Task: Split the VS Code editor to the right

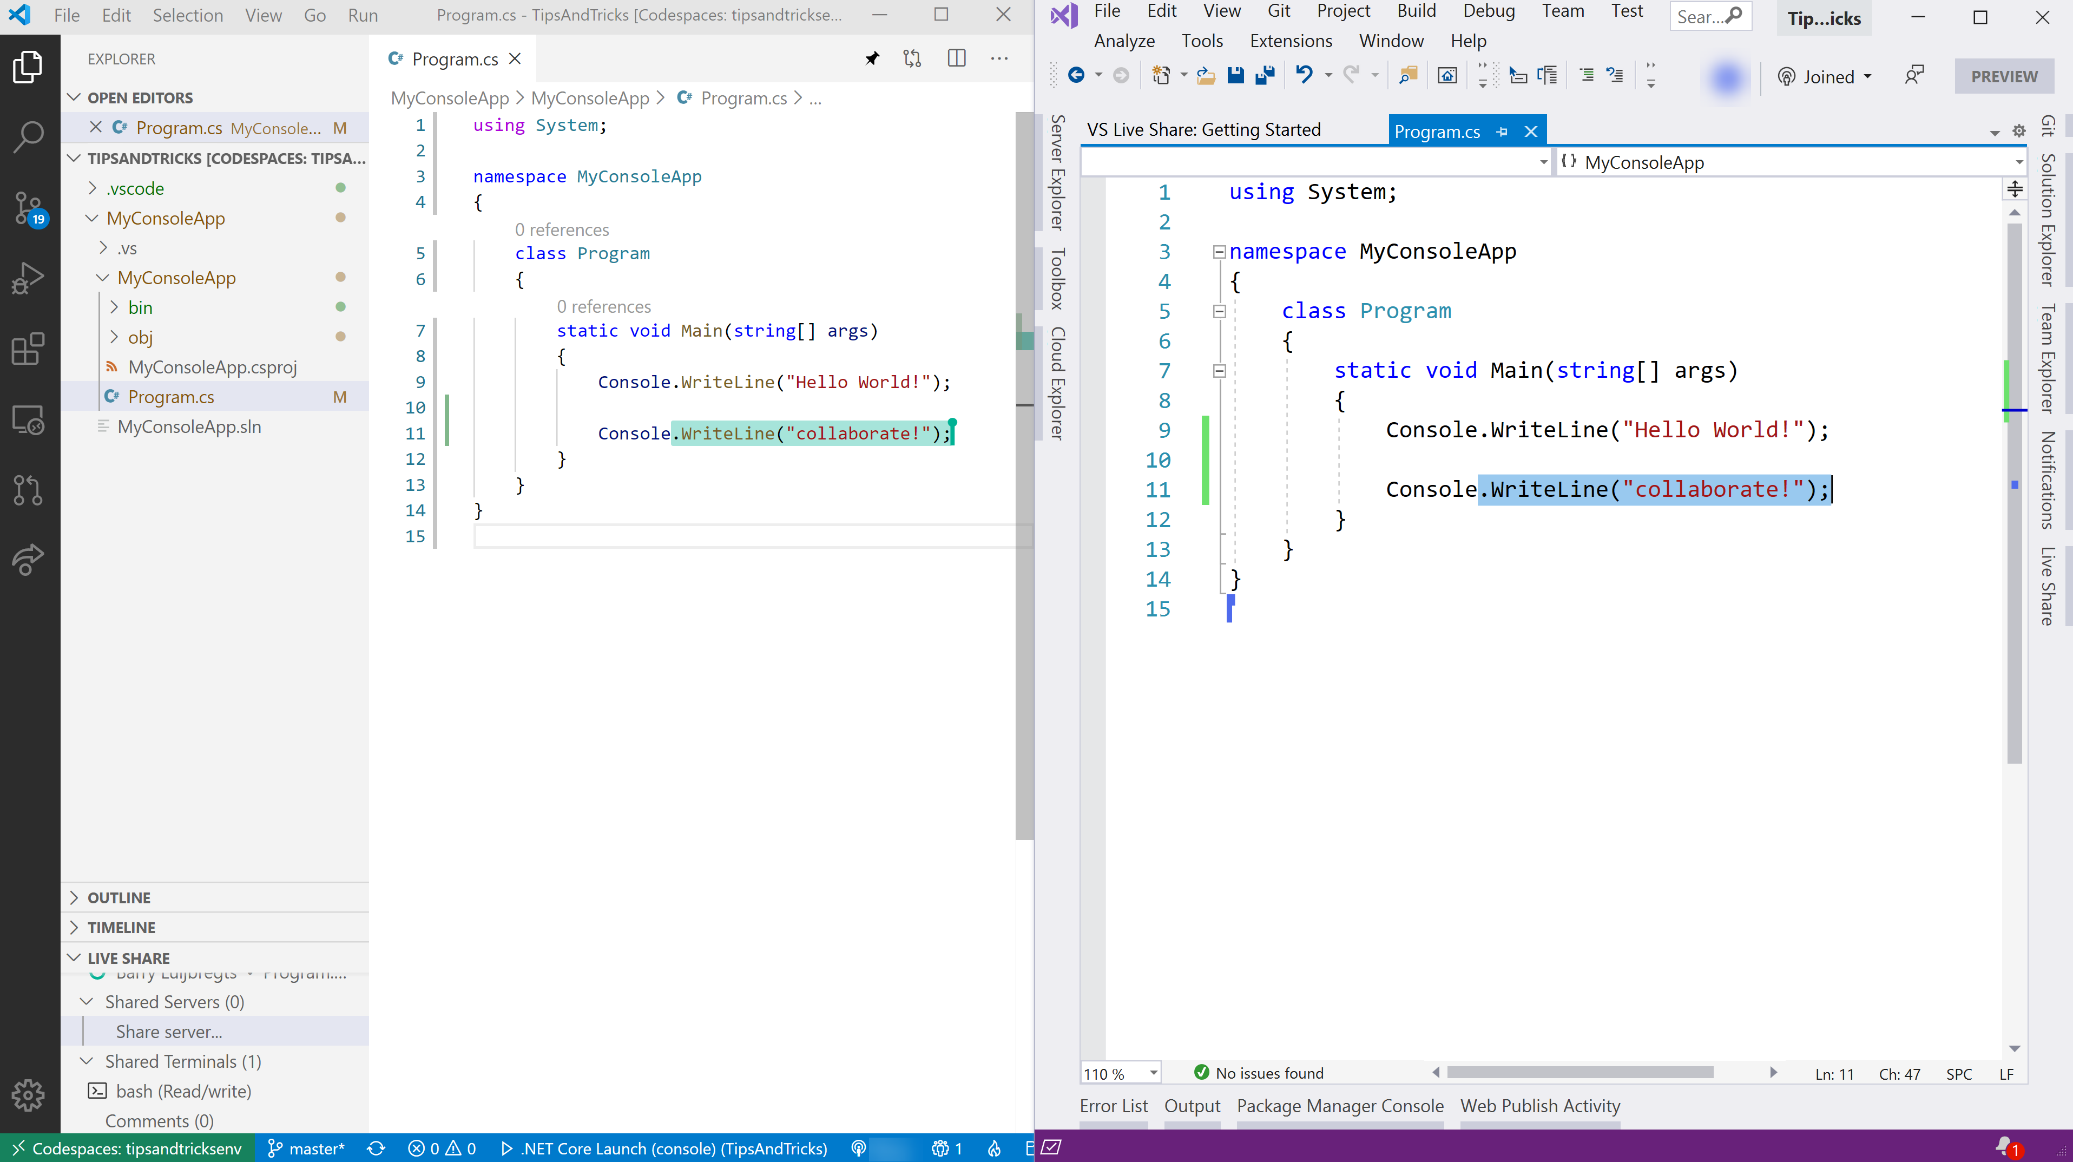Action: (x=956, y=59)
